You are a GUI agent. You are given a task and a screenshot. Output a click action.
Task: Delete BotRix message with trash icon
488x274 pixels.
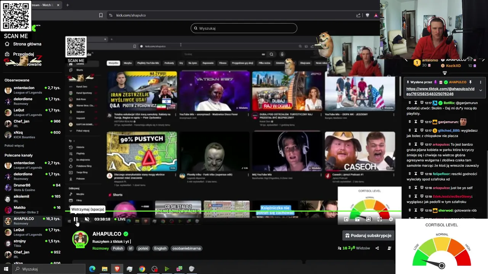[410, 103]
